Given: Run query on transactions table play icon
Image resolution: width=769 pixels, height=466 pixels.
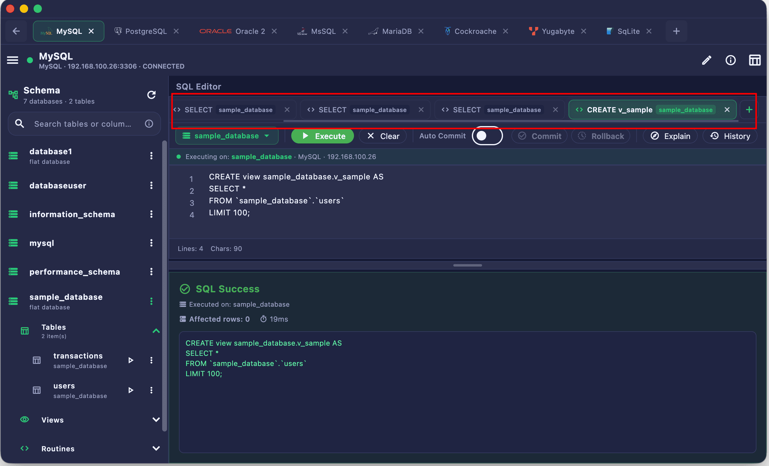Looking at the screenshot, I should point(131,361).
